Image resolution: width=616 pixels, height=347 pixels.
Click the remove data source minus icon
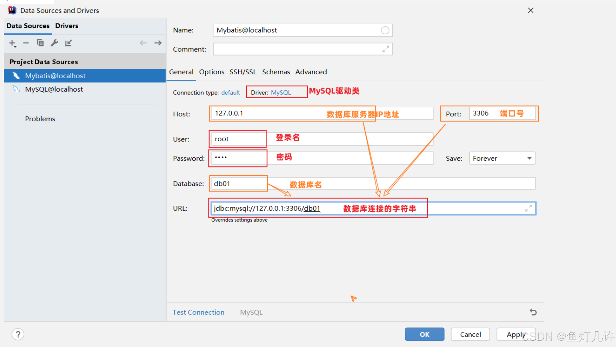click(x=26, y=43)
